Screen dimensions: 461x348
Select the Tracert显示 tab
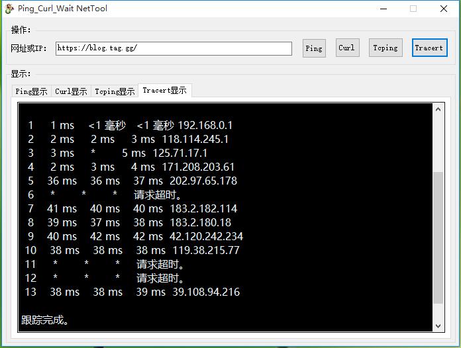(164, 91)
